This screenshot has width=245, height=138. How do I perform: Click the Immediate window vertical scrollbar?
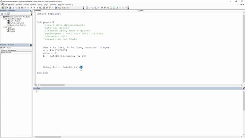click(x=244, y=113)
